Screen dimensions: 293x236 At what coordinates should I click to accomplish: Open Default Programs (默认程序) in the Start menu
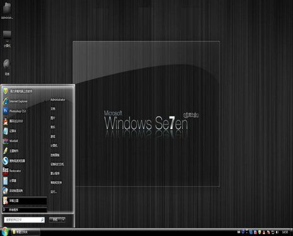(x=55, y=173)
